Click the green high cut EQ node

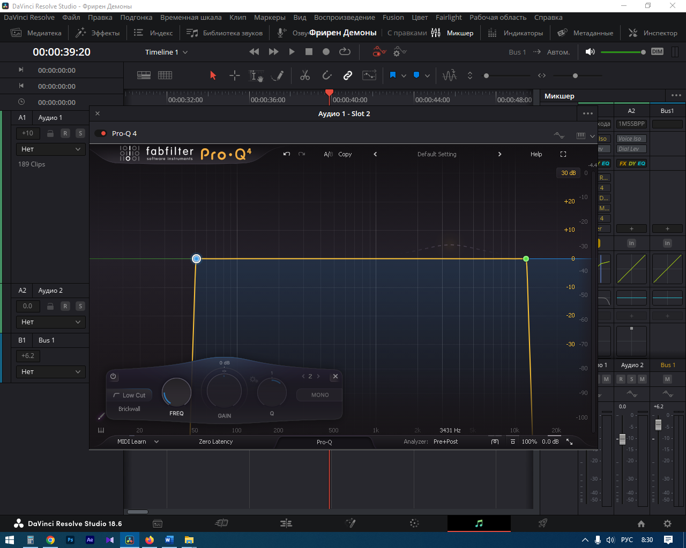526,259
